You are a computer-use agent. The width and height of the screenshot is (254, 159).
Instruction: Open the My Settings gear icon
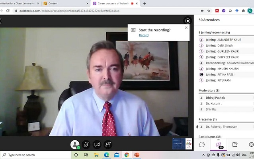(x=251, y=145)
